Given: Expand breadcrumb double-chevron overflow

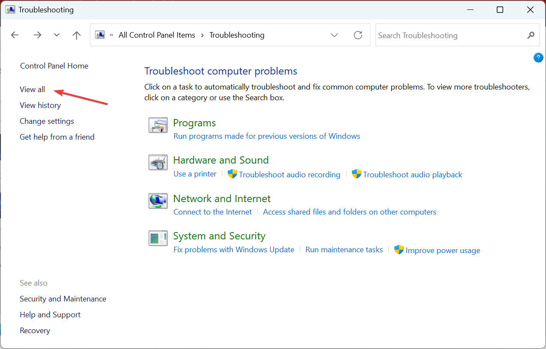Looking at the screenshot, I should [111, 35].
